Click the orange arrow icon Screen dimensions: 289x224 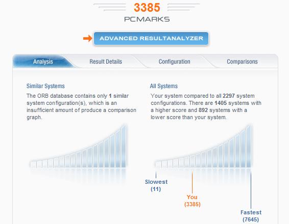[x=87, y=38]
